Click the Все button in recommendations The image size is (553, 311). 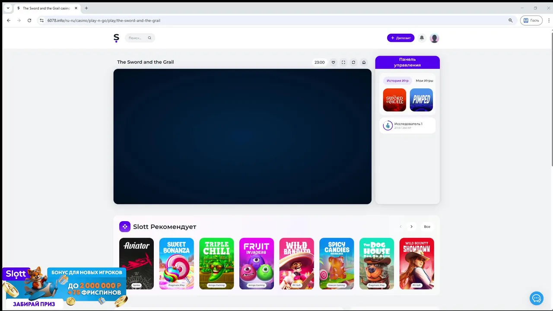[427, 226]
